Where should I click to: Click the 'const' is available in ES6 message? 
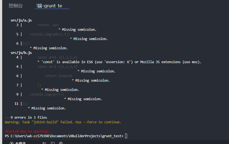click(119, 62)
